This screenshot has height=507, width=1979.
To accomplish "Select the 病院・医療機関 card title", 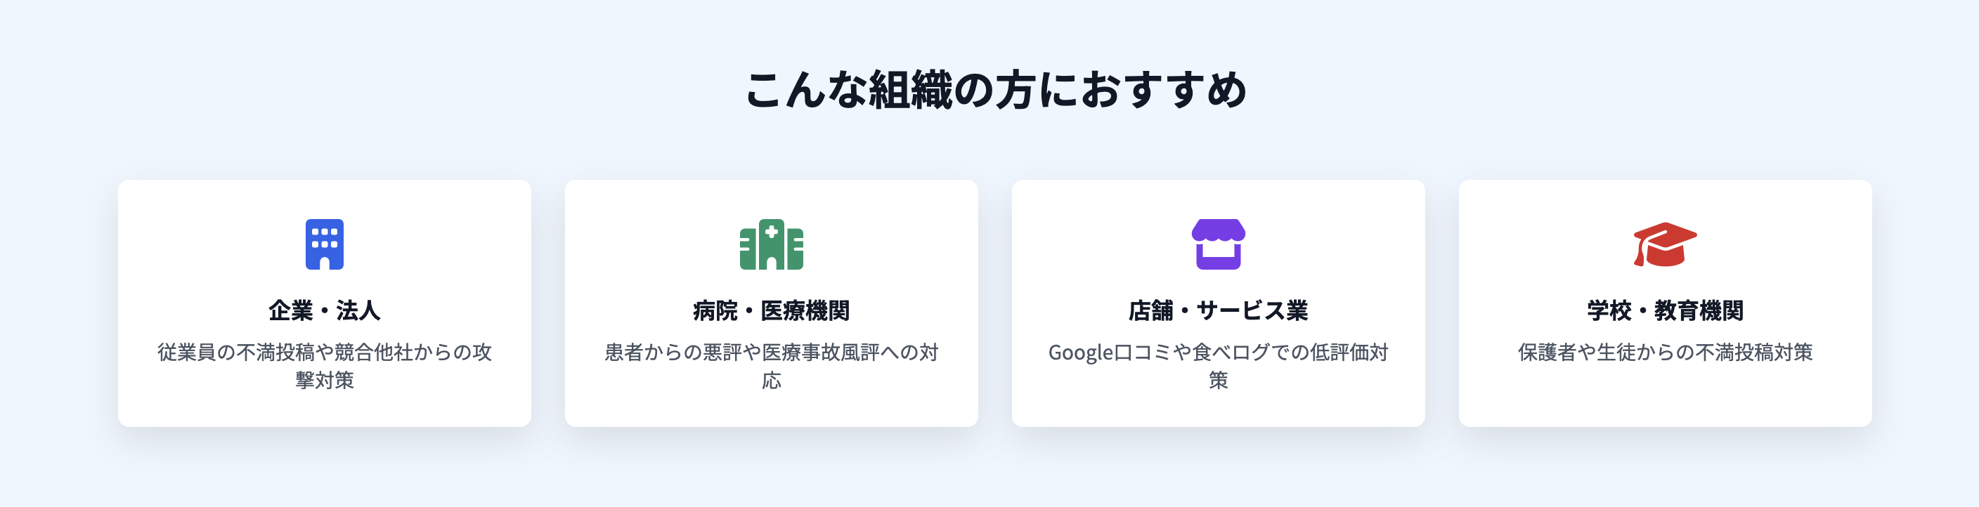I will click(x=772, y=310).
